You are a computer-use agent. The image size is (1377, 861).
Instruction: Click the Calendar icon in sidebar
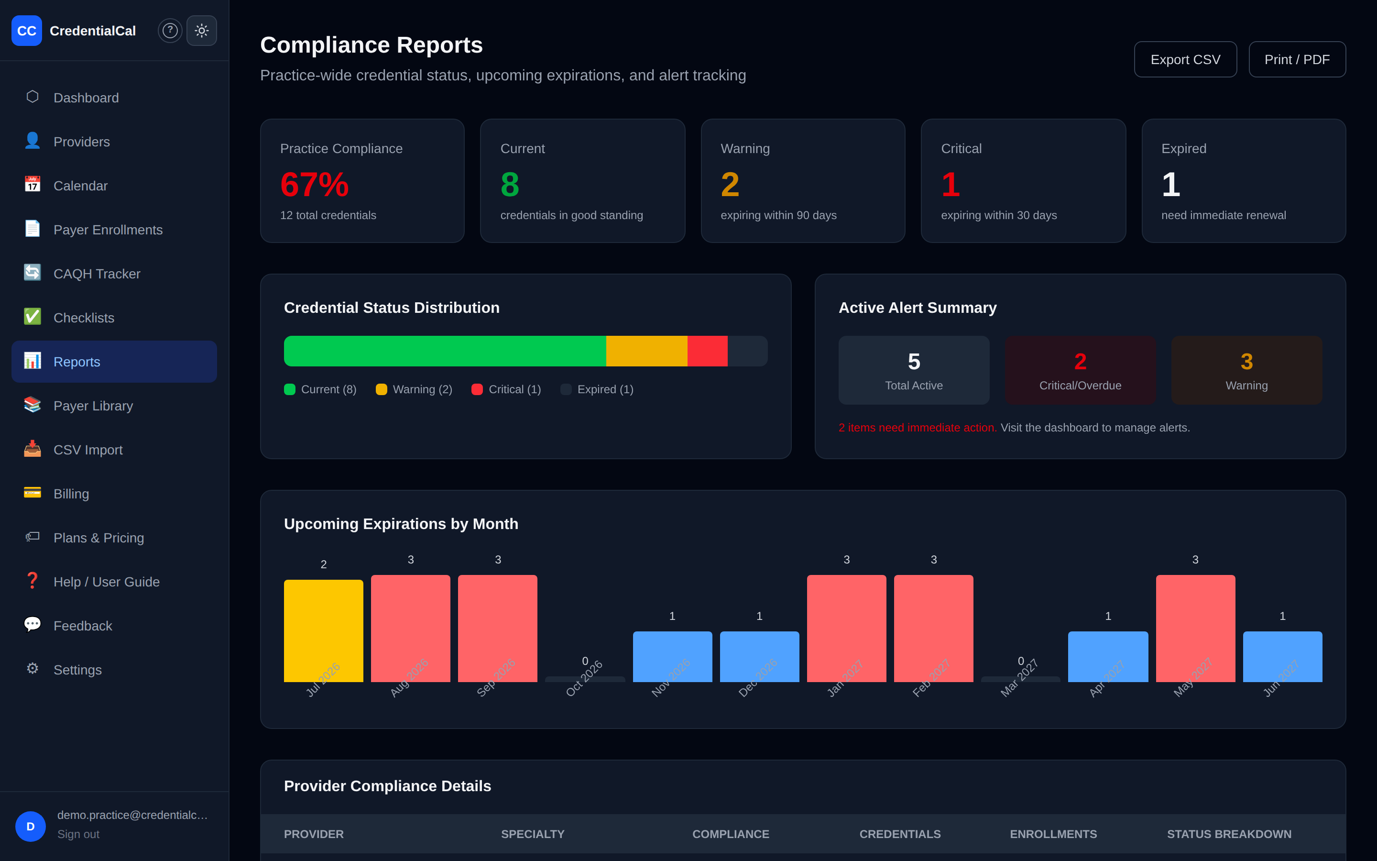pyautogui.click(x=33, y=185)
